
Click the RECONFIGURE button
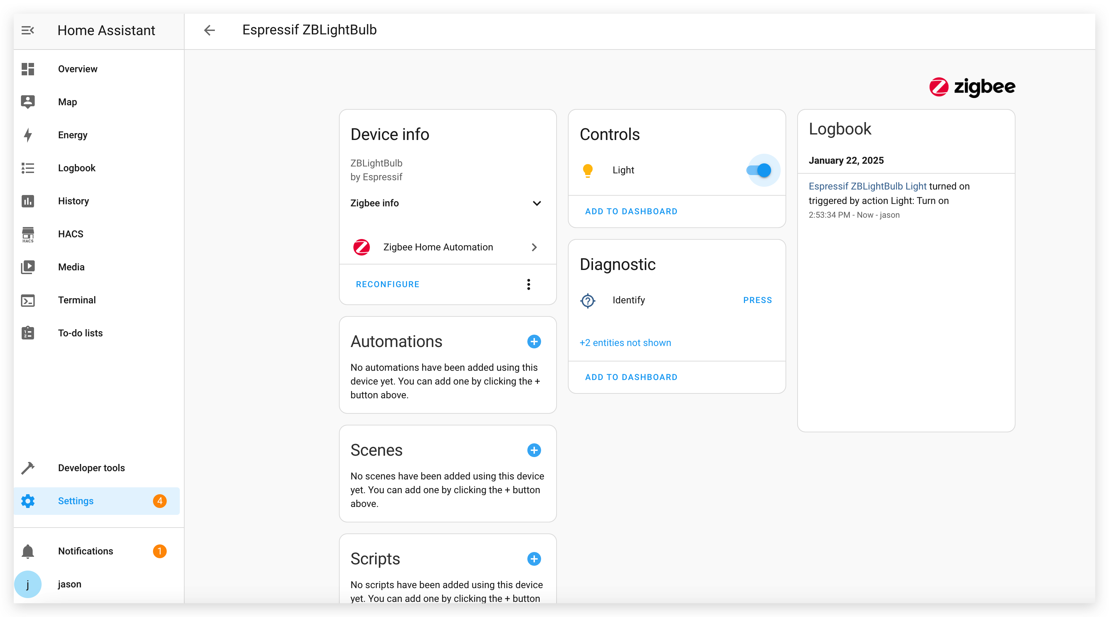click(387, 284)
